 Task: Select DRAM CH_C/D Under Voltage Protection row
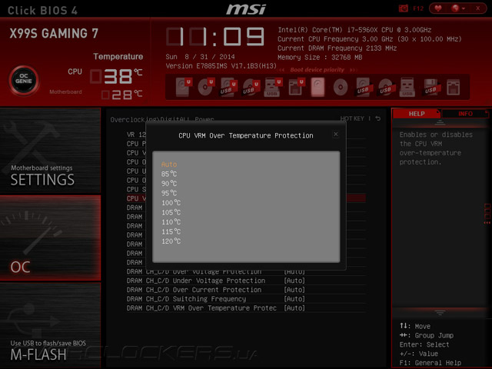pyautogui.click(x=246, y=281)
